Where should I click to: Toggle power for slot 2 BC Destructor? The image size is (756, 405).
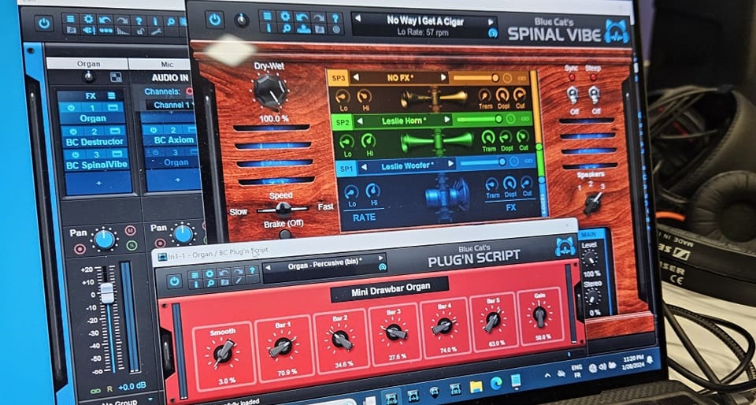pos(72,131)
